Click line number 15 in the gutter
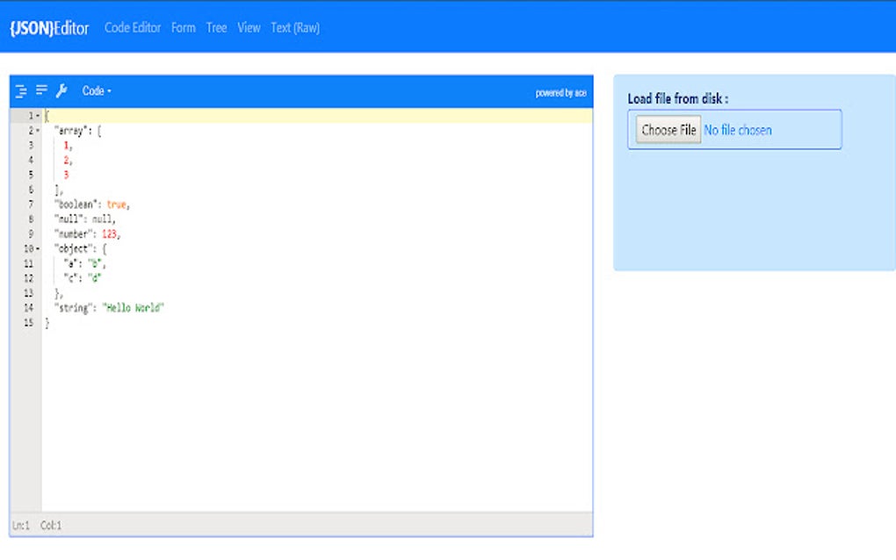 pos(29,322)
